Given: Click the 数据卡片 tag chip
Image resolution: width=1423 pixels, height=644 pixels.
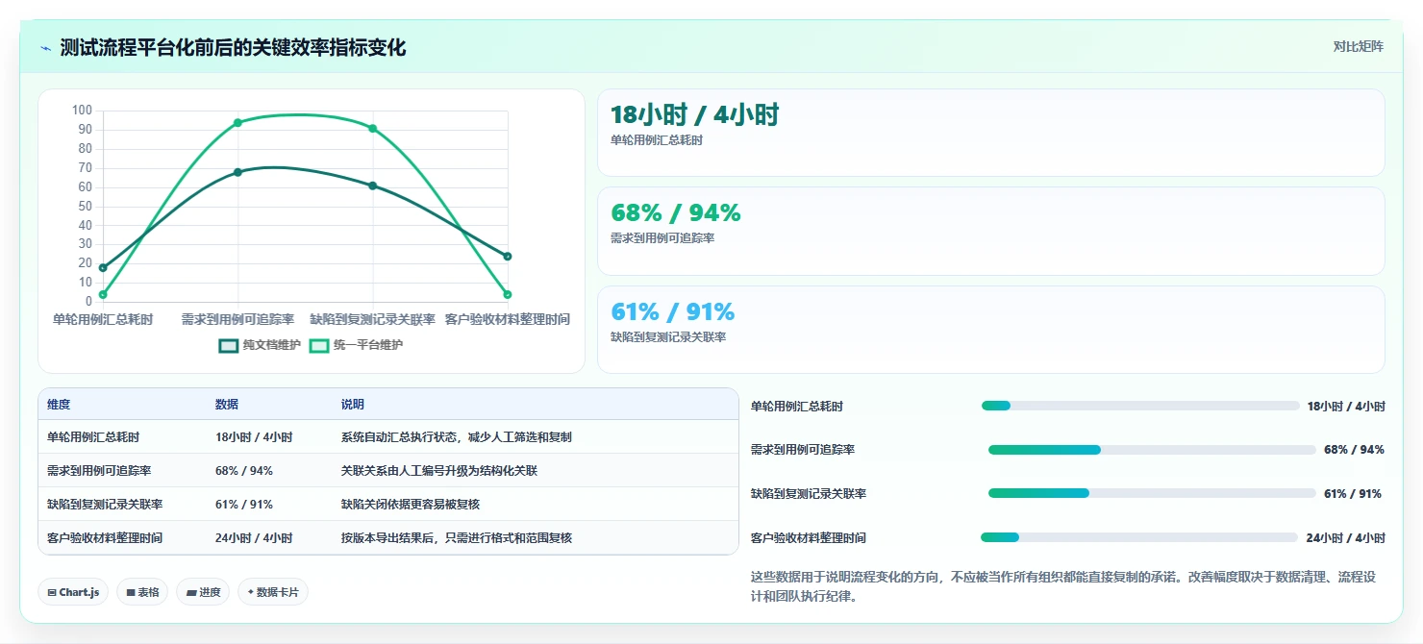Looking at the screenshot, I should pyautogui.click(x=273, y=592).
